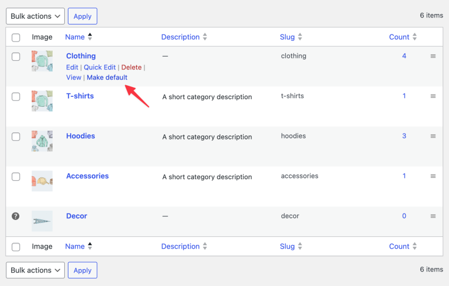Open the top Bulk actions dropdown
The width and height of the screenshot is (449, 286).
click(35, 16)
